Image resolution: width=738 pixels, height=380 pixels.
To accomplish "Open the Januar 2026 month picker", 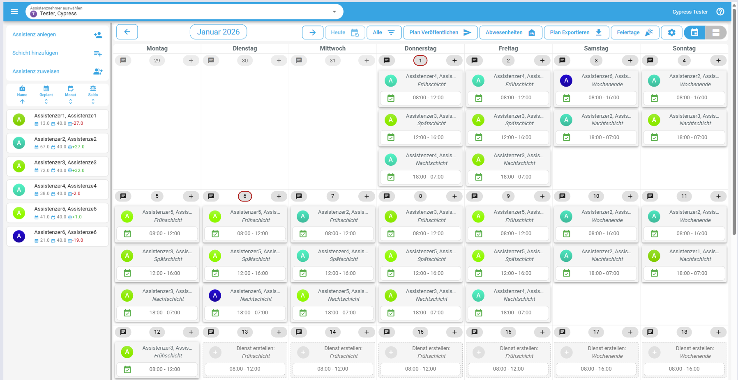I will click(x=218, y=32).
